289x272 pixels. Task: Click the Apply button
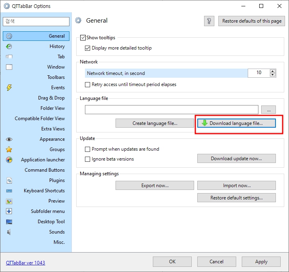tap(261, 262)
